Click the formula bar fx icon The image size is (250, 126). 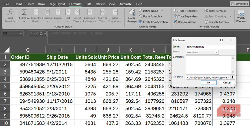pos(41,33)
